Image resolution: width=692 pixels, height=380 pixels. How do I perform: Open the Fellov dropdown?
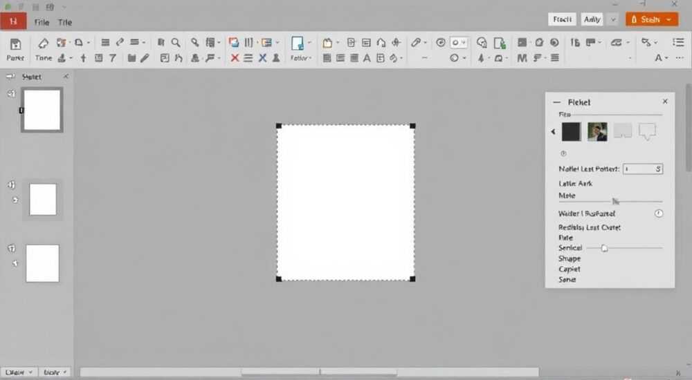301,58
